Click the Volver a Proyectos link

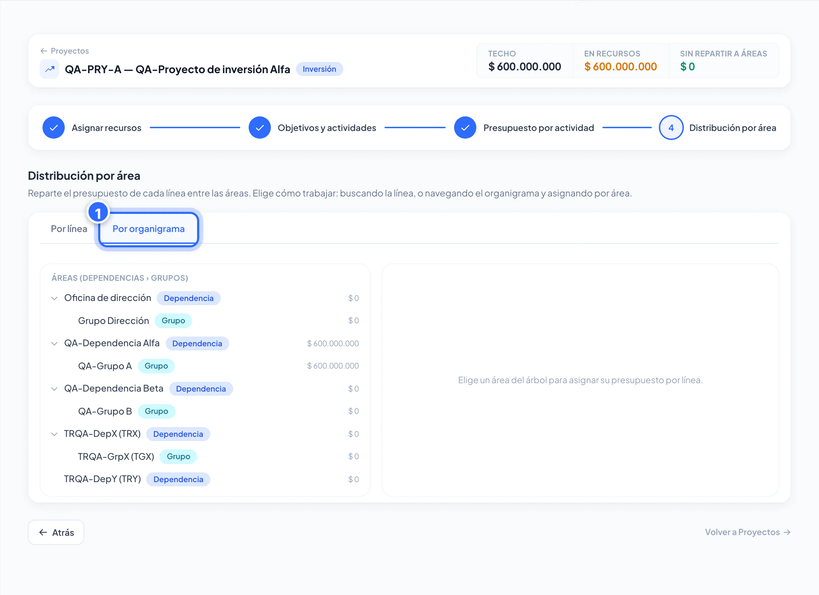point(747,532)
